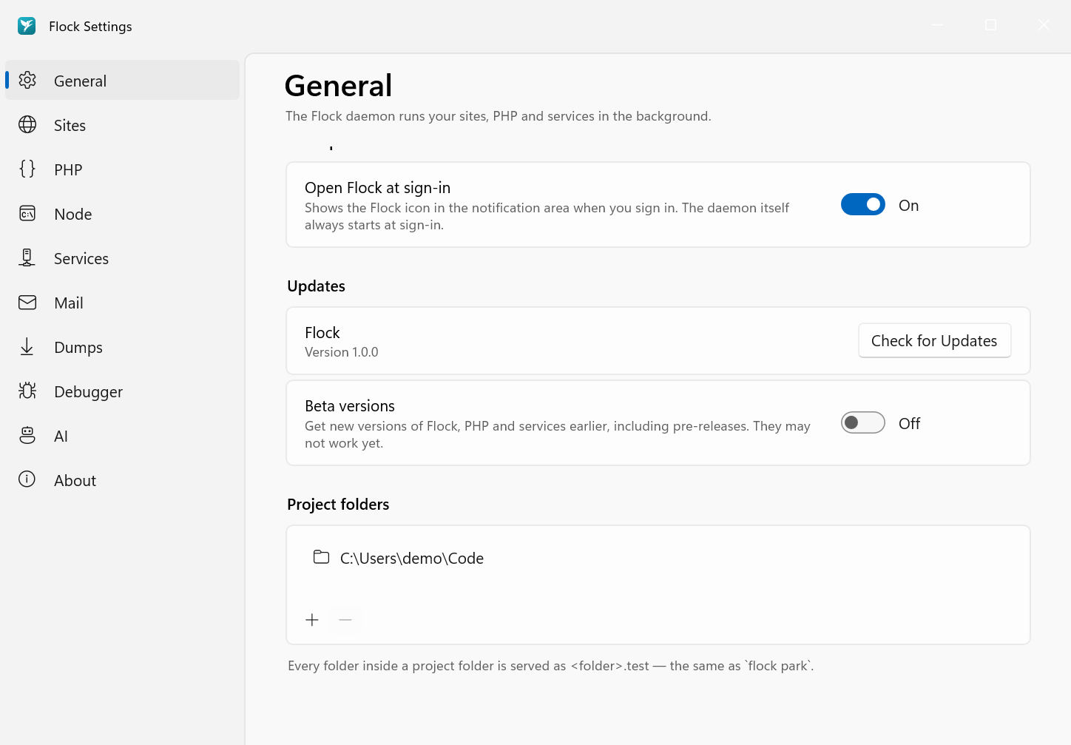Enable the Beta versions switch
Viewport: 1071px width, 745px height.
click(x=863, y=422)
